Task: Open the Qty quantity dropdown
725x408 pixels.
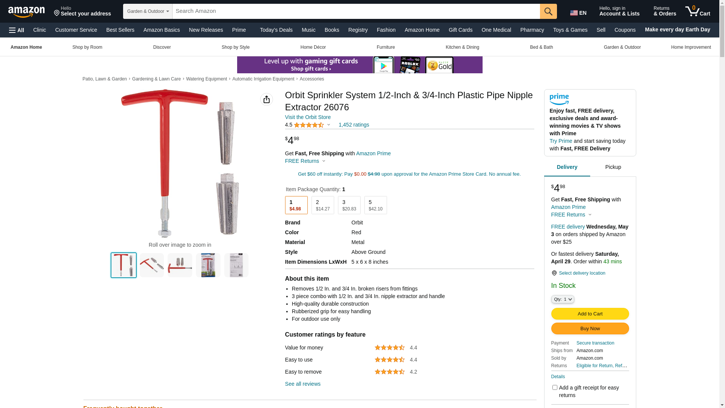Action: (x=563, y=299)
